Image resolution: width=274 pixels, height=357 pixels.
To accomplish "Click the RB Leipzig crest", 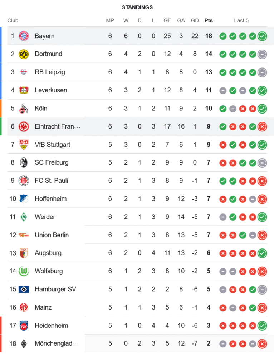I will pos(24,72).
